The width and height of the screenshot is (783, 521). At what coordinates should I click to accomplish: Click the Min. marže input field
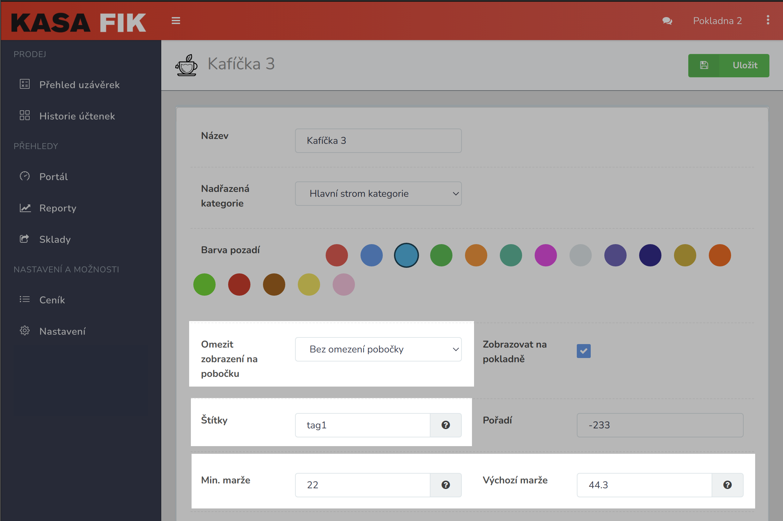pyautogui.click(x=363, y=485)
